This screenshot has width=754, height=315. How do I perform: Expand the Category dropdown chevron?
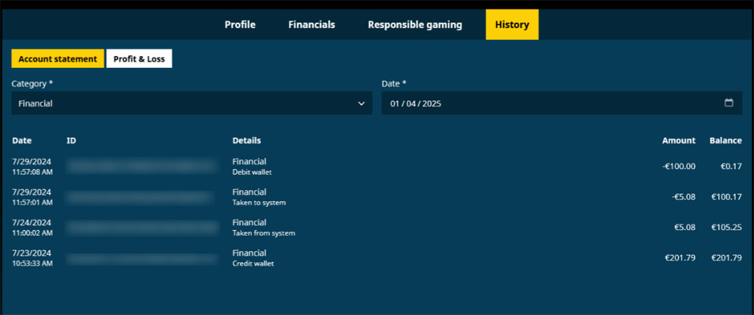tap(361, 104)
